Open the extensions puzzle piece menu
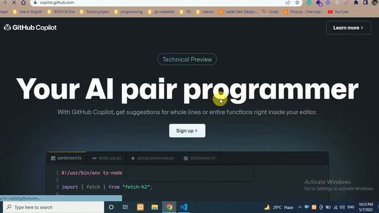 click(356, 2)
